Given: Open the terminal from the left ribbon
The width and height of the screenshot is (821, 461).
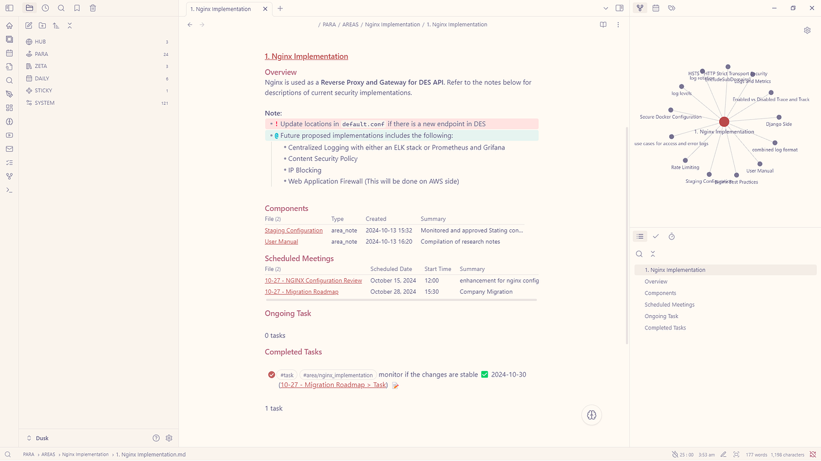Looking at the screenshot, I should [x=9, y=190].
